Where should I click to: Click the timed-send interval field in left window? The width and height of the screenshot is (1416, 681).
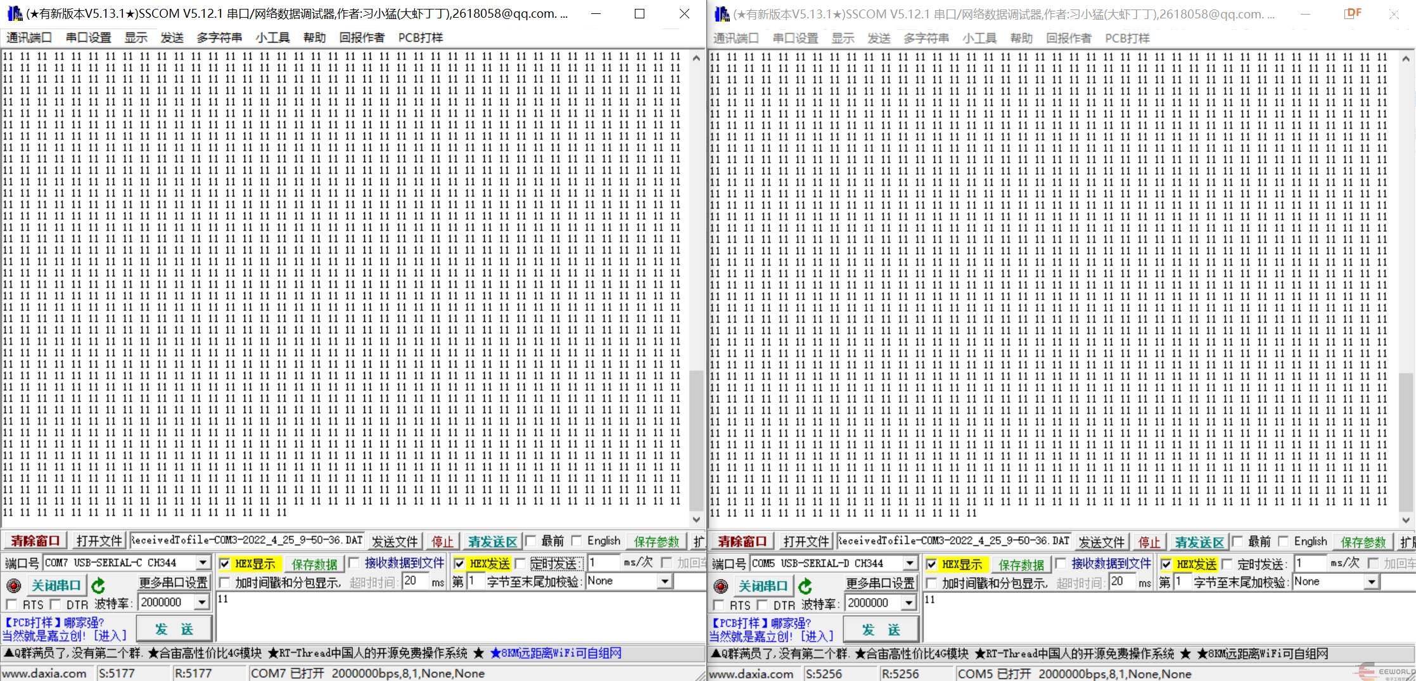tap(604, 563)
